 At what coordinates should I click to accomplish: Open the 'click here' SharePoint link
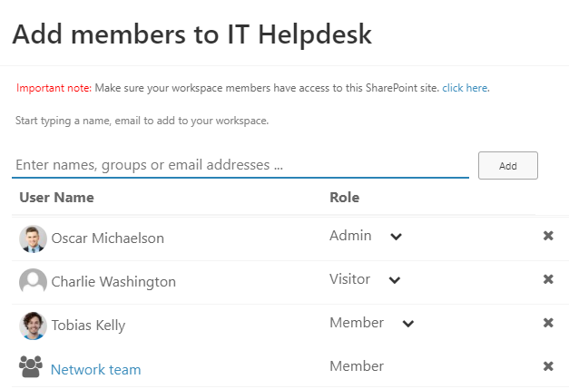[465, 88]
